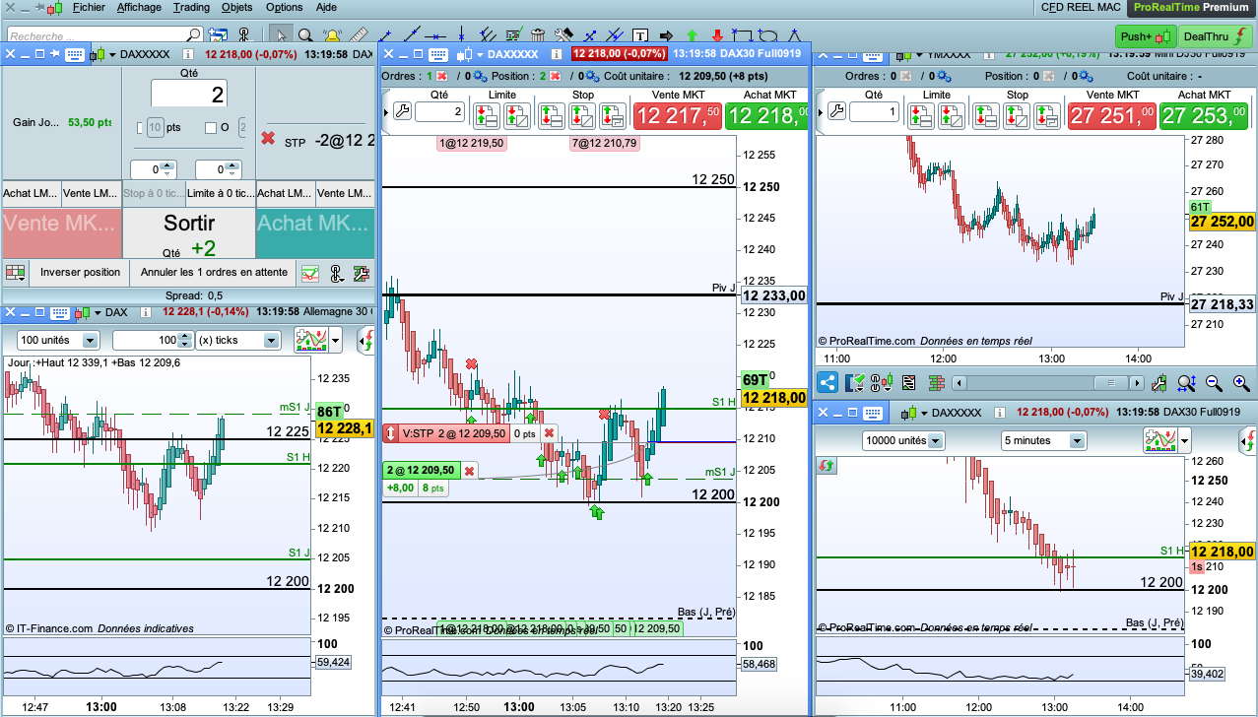Open instrument dropdown arrow beside center DAXXXXX title
The width and height of the screenshot is (1258, 717).
click(x=479, y=54)
